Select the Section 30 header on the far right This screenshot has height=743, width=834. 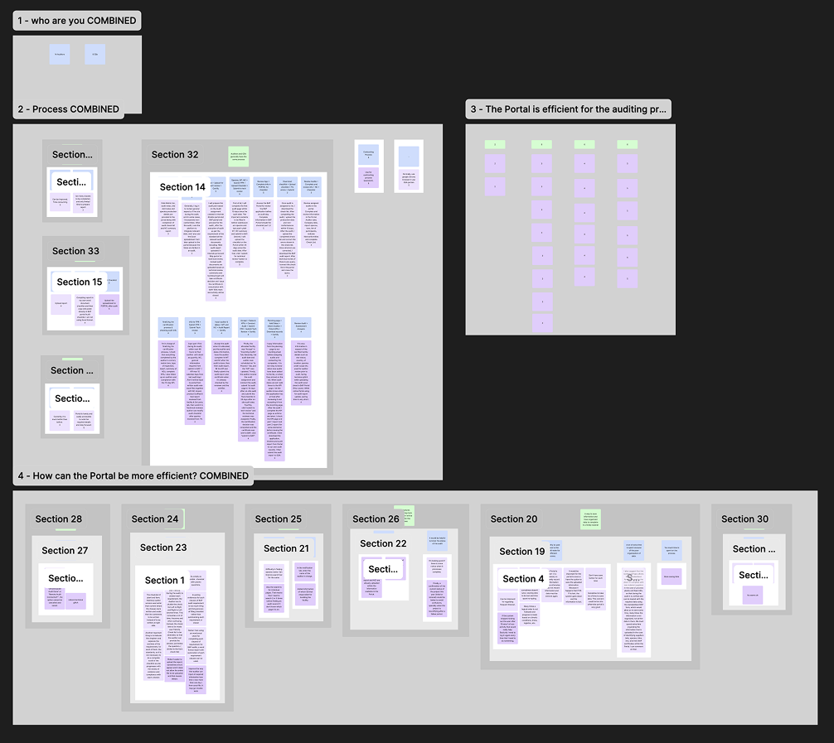[744, 519]
